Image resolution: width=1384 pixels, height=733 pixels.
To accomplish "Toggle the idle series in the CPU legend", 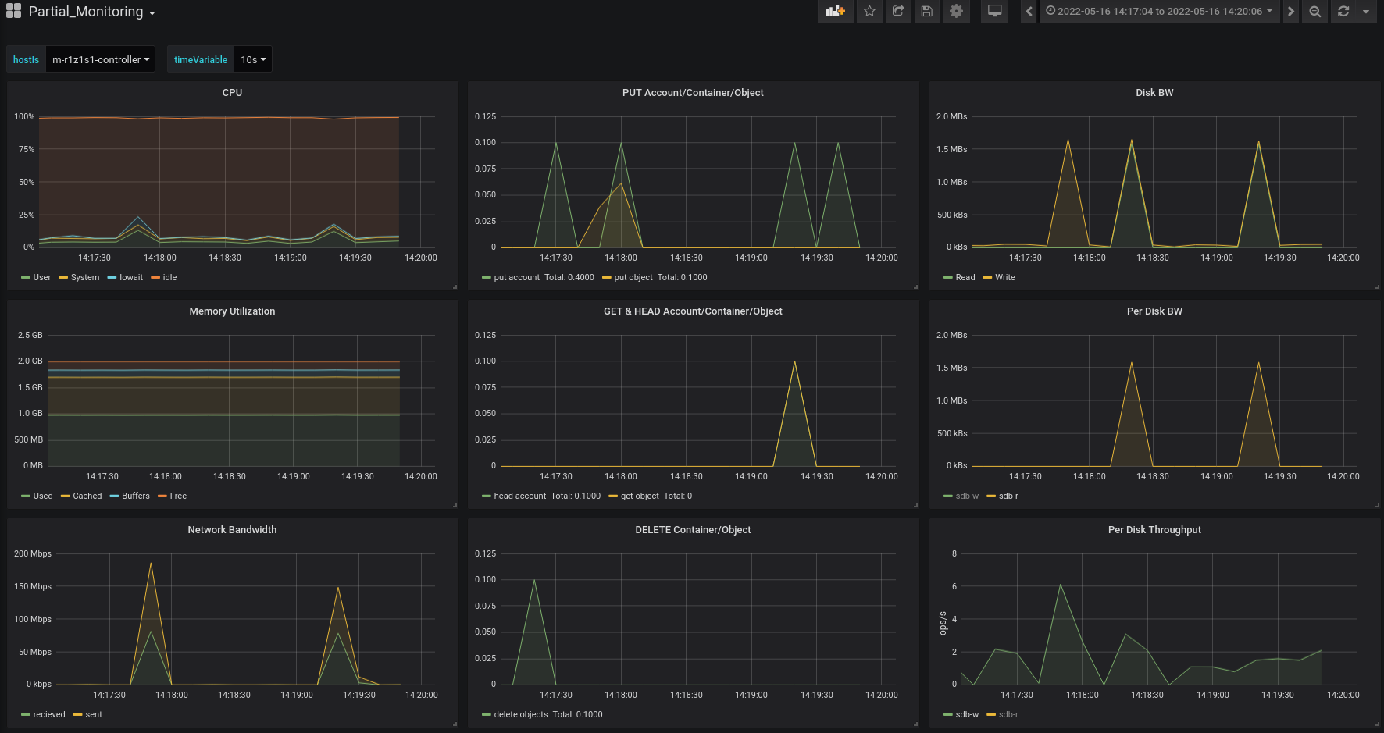I will pos(169,278).
